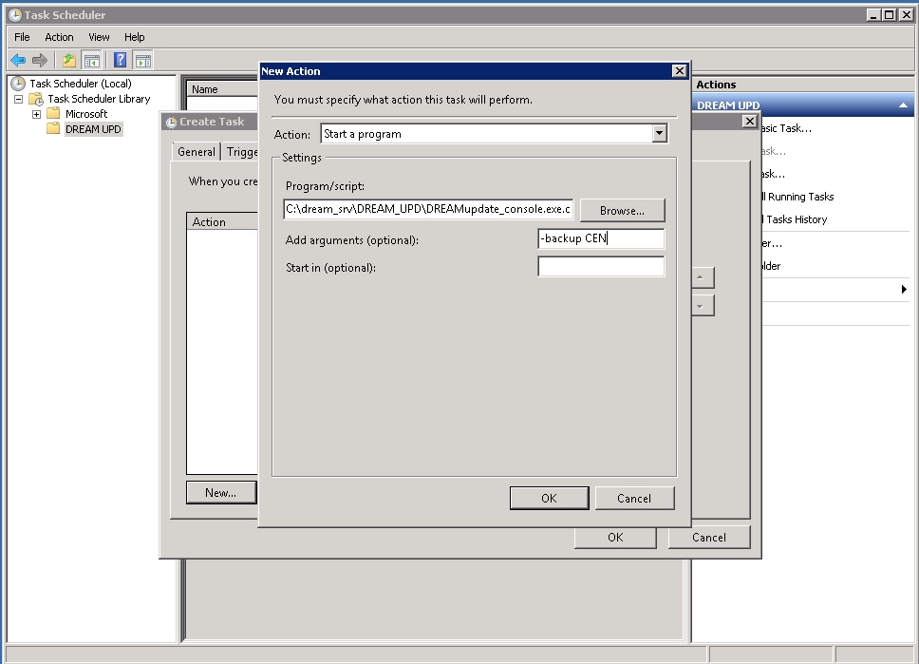
Task: Open the View menu
Action: (x=99, y=37)
